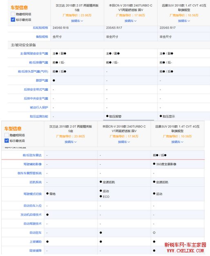Open 换辆车 dropdown under 汉兰达 in parking radar table

click(x=71, y=142)
